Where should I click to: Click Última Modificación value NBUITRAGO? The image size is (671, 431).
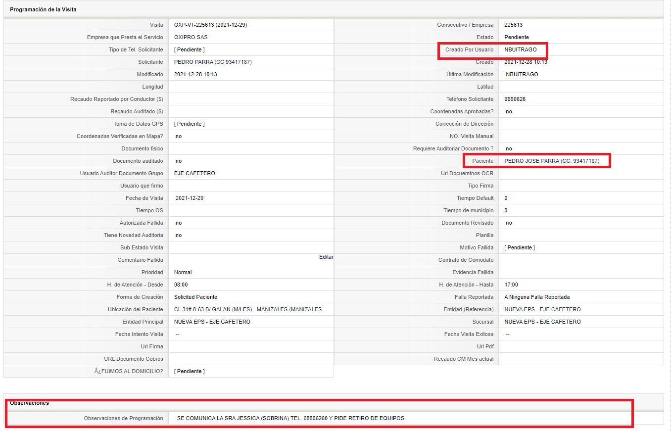522,74
